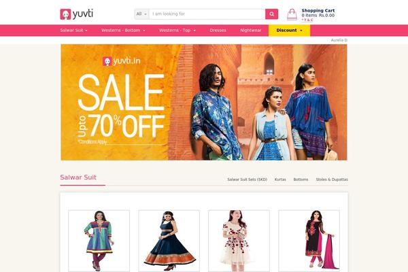Select the multicolor striped kurta thumbnail

[x=99, y=241]
